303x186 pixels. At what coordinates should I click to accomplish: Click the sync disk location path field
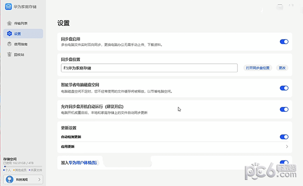[149, 68]
